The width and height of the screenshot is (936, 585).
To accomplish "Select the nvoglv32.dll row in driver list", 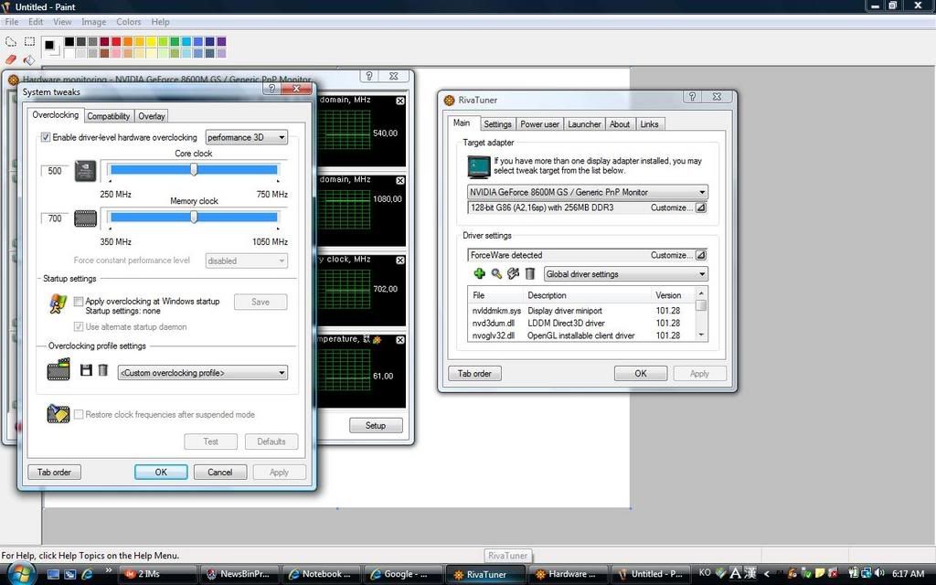I will [581, 335].
